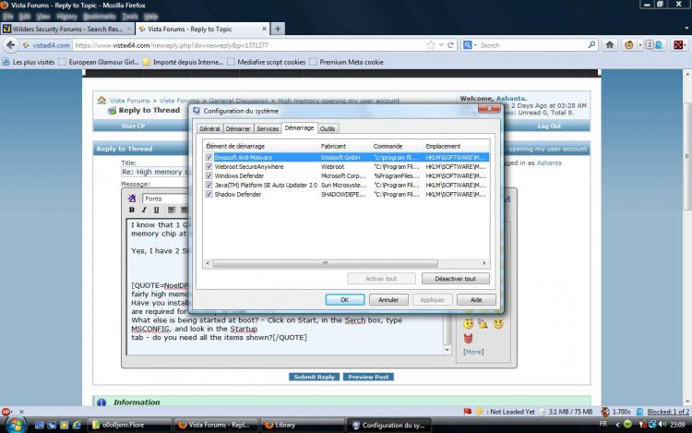Reload the page with the refresh icon
Viewport: 692px width, 433px height.
point(450,45)
